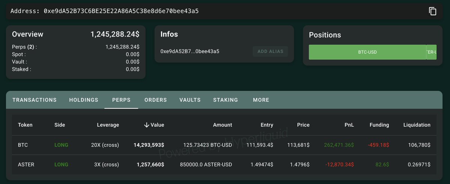Click the BTC-USD green position bar

click(367, 52)
